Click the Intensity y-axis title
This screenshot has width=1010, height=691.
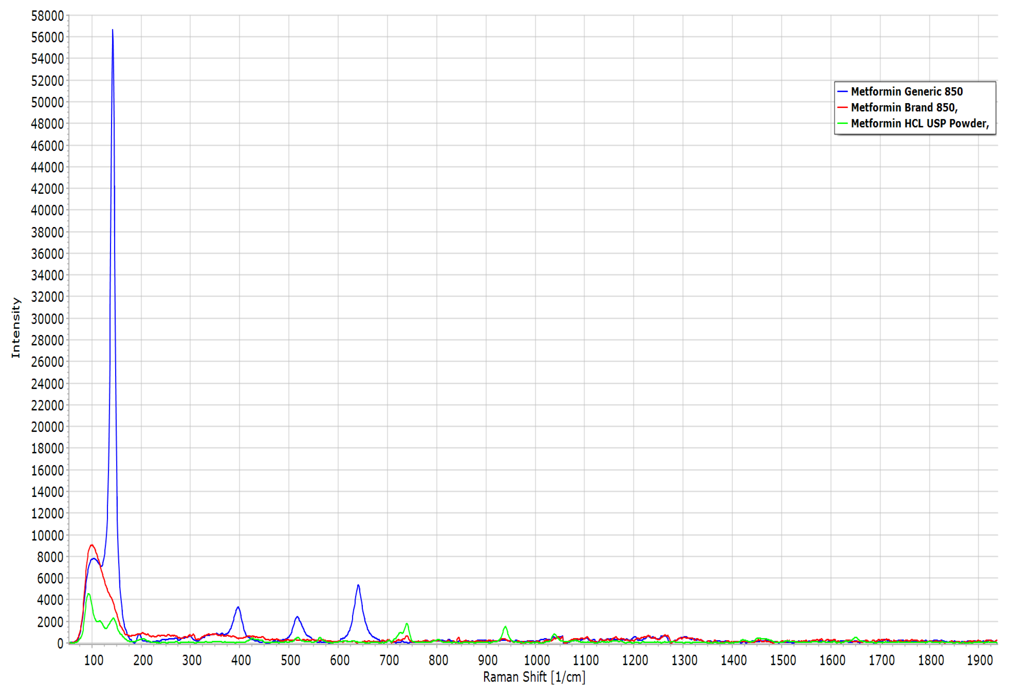click(x=16, y=328)
